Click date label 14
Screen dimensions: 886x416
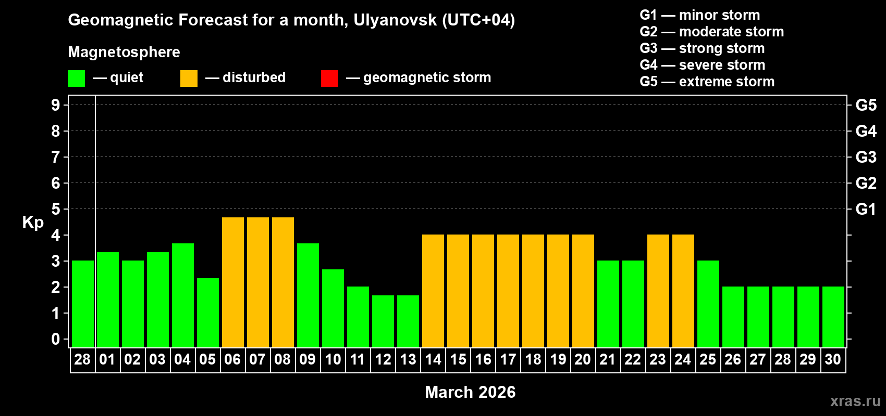pyautogui.click(x=433, y=359)
